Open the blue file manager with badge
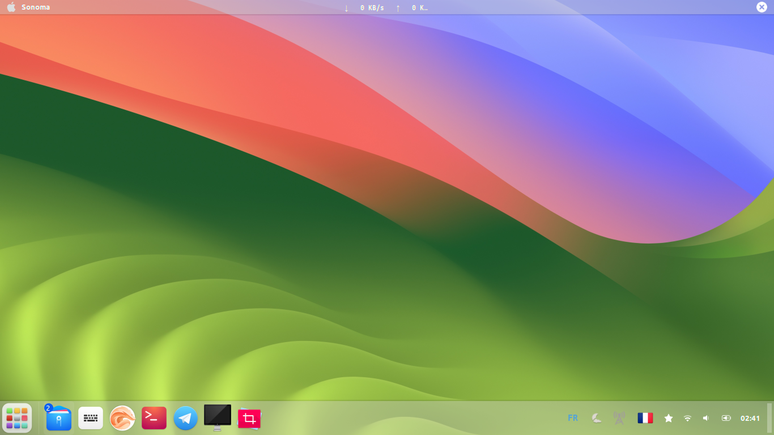Image resolution: width=774 pixels, height=435 pixels. point(58,418)
